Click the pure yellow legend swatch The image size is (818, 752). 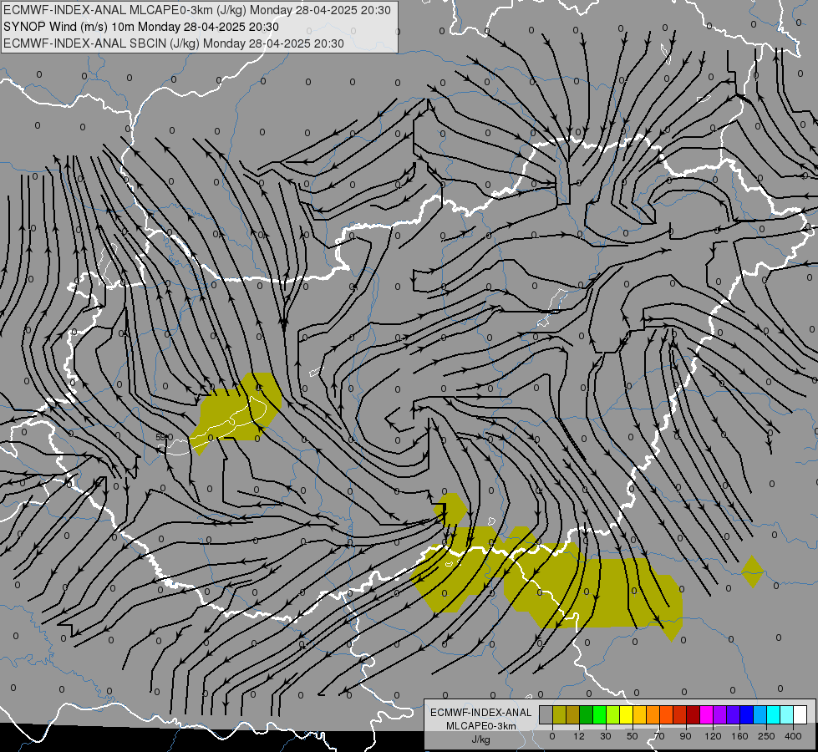tap(627, 714)
